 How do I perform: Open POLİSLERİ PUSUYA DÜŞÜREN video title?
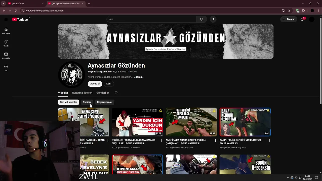(x=134, y=142)
